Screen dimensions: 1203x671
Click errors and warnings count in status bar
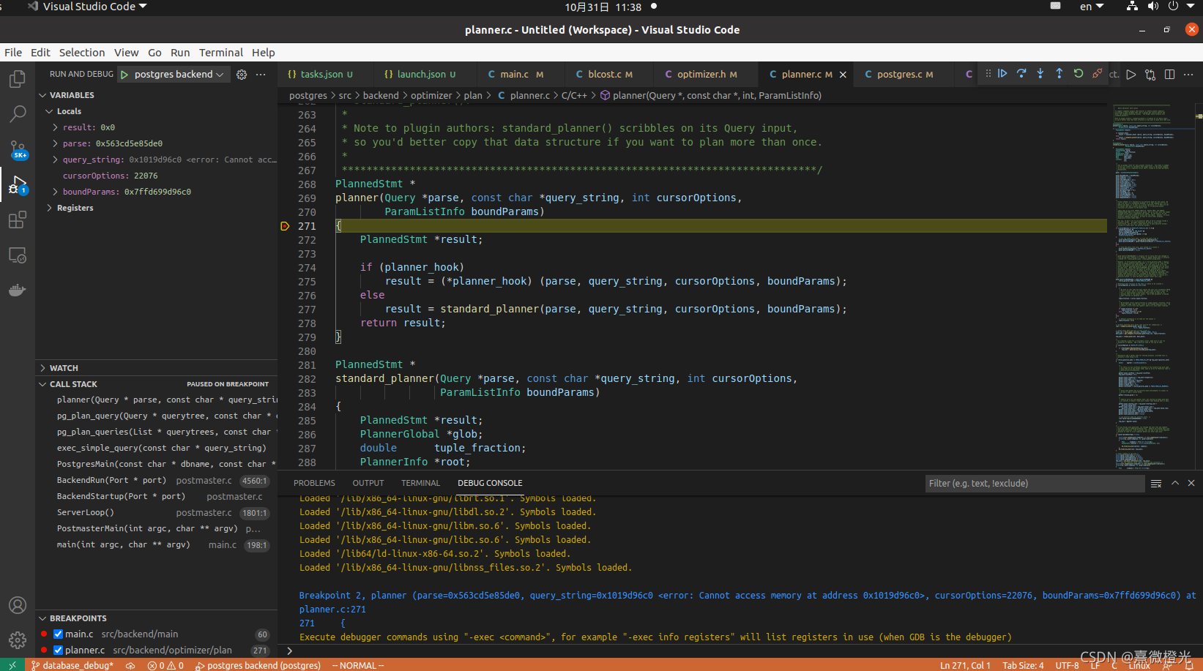click(x=165, y=665)
